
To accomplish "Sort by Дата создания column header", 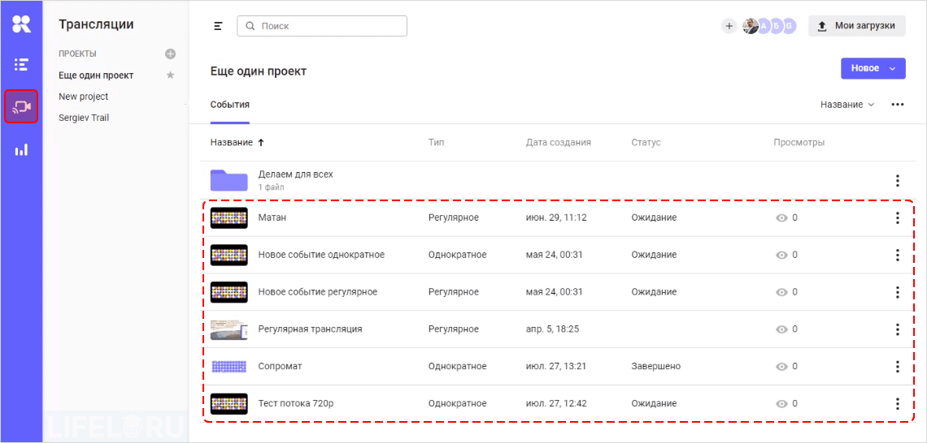I will 558,143.
